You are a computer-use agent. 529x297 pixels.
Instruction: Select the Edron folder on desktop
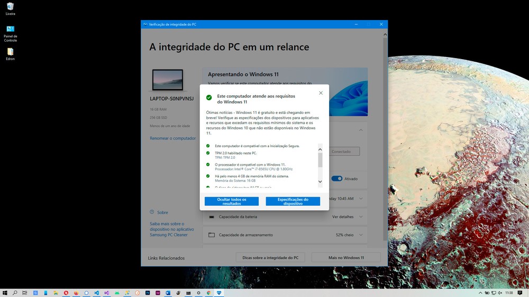coord(10,54)
